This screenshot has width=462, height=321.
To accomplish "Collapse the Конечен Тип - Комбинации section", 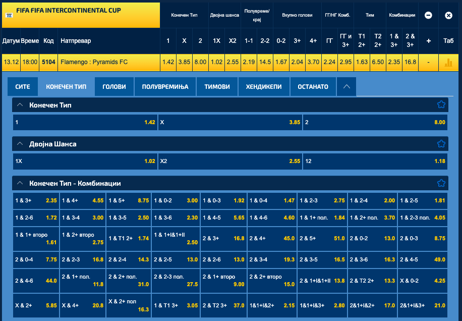I will coord(20,183).
